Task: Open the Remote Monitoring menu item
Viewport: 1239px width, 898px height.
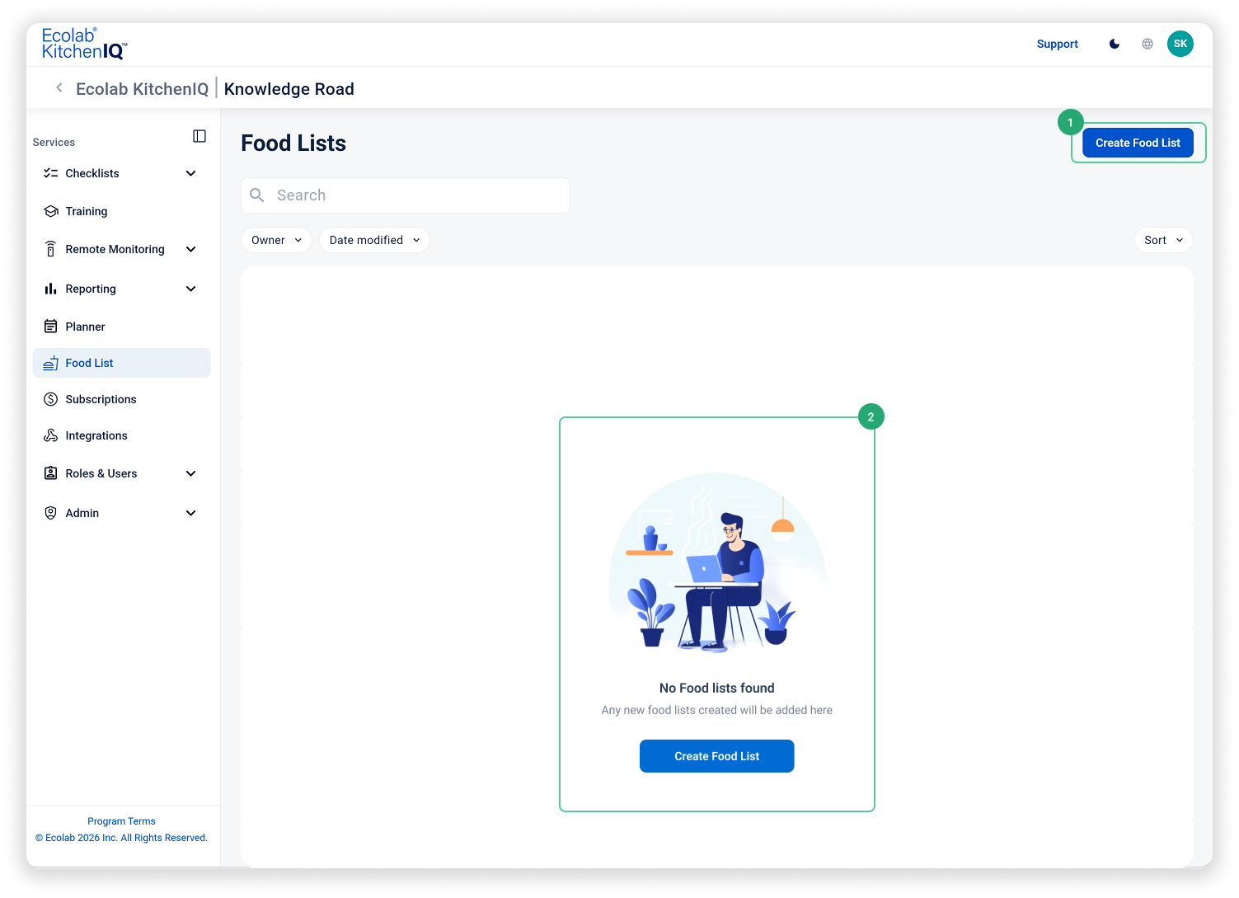Action: 121,249
